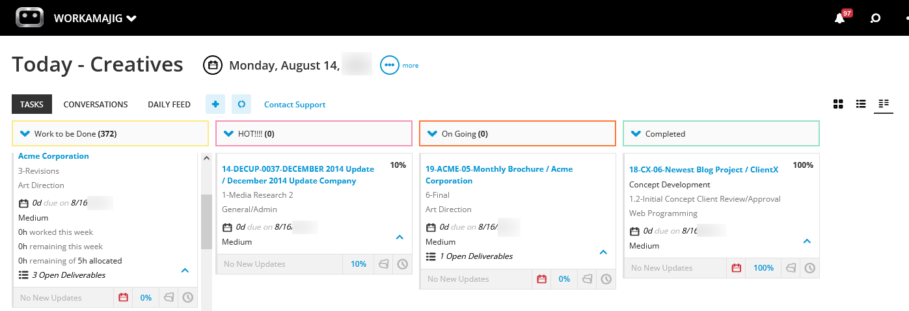Viewport: 909px width, 311px height.
Task: Click red calendar icon on Newest Blog Project card
Action: tap(737, 268)
